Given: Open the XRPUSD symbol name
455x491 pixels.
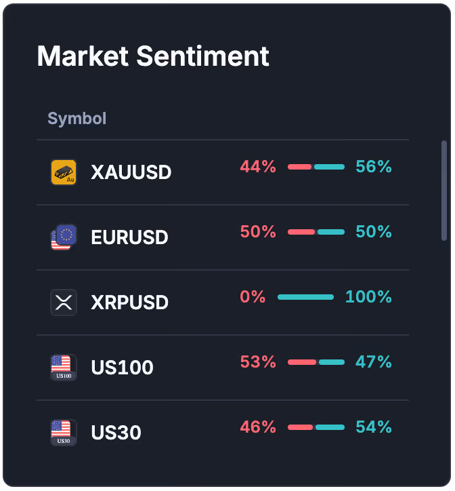Looking at the screenshot, I should 129,302.
